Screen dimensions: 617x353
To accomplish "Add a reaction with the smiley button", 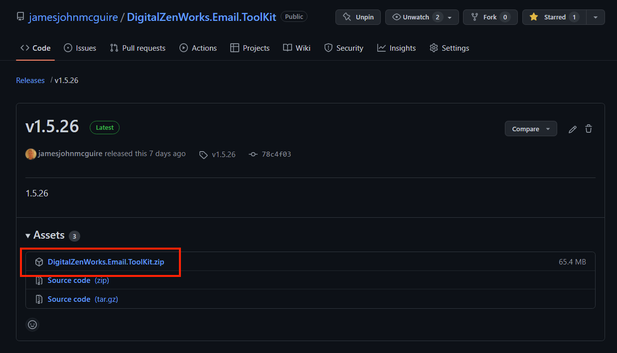I will pos(32,325).
